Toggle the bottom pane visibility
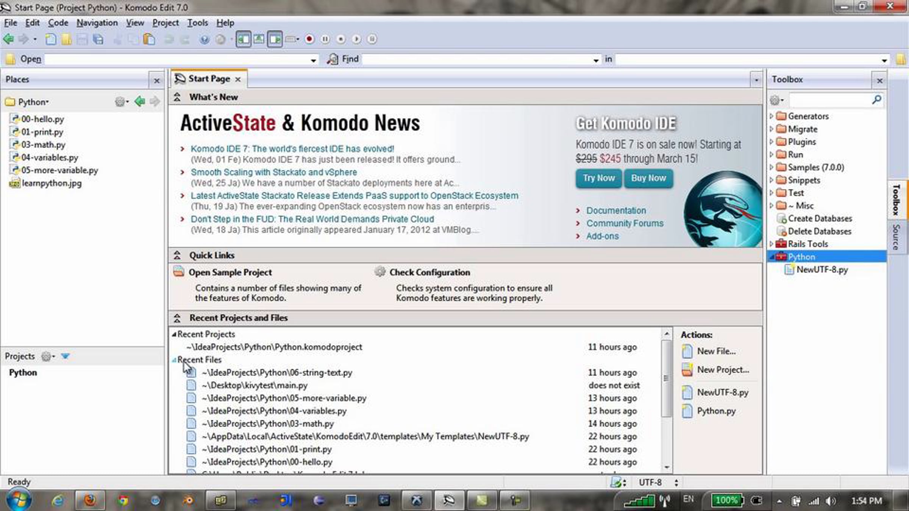The image size is (909, 511). (259, 39)
